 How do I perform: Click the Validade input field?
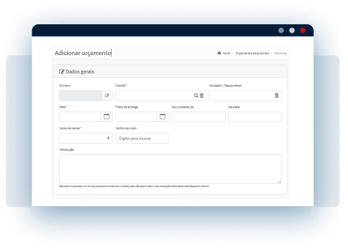point(255,117)
